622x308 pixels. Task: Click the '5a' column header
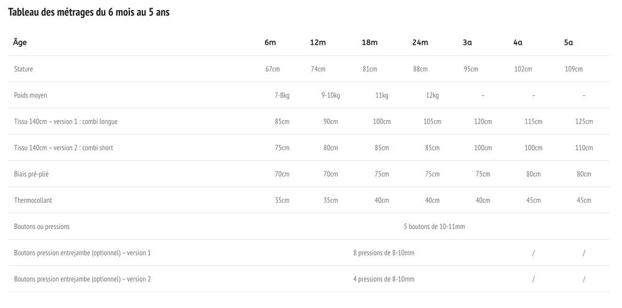pyautogui.click(x=569, y=42)
